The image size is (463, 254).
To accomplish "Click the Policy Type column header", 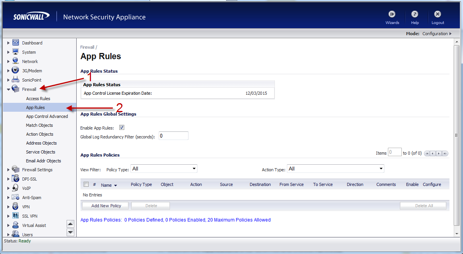I will point(141,184).
